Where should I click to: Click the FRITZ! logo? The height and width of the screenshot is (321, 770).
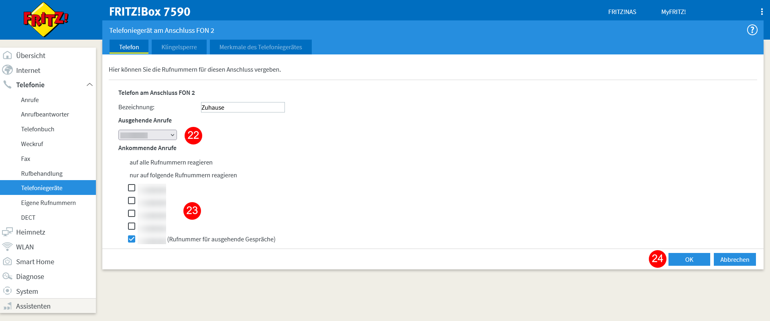46,19
